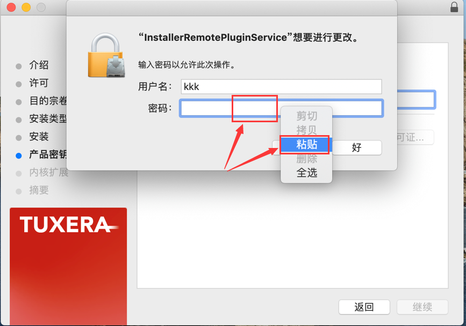Select 粘贴 from the context menu
This screenshot has height=326, width=466.
tap(306, 144)
